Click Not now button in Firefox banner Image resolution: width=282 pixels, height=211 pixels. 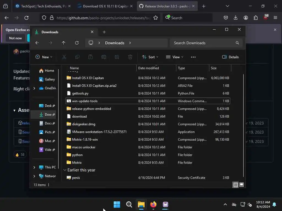(15, 38)
